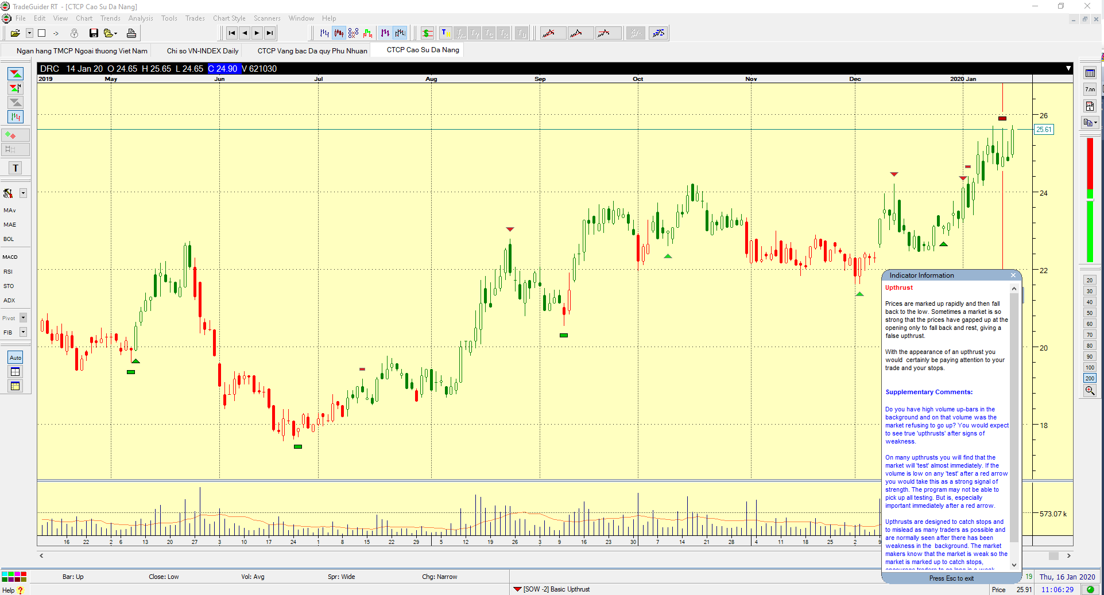This screenshot has height=595, width=1104.
Task: Open the dropdown next to the Open folder icon
Action: pos(29,33)
